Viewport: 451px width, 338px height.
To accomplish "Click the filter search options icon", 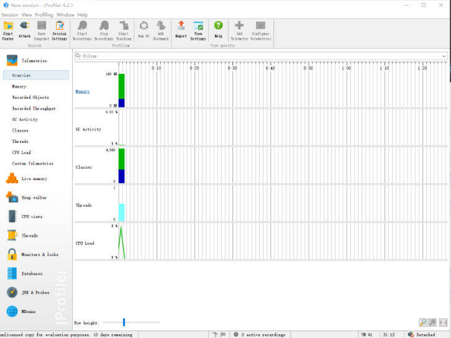I will coord(78,56).
